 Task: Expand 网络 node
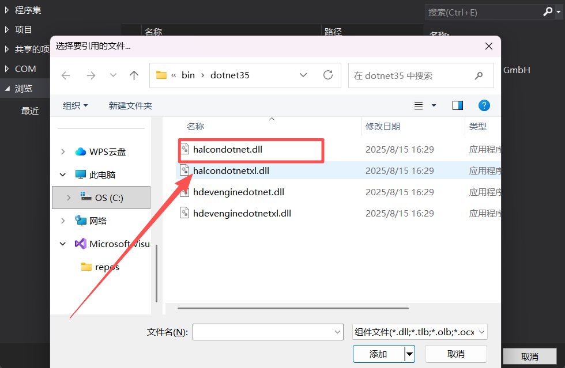pos(63,221)
